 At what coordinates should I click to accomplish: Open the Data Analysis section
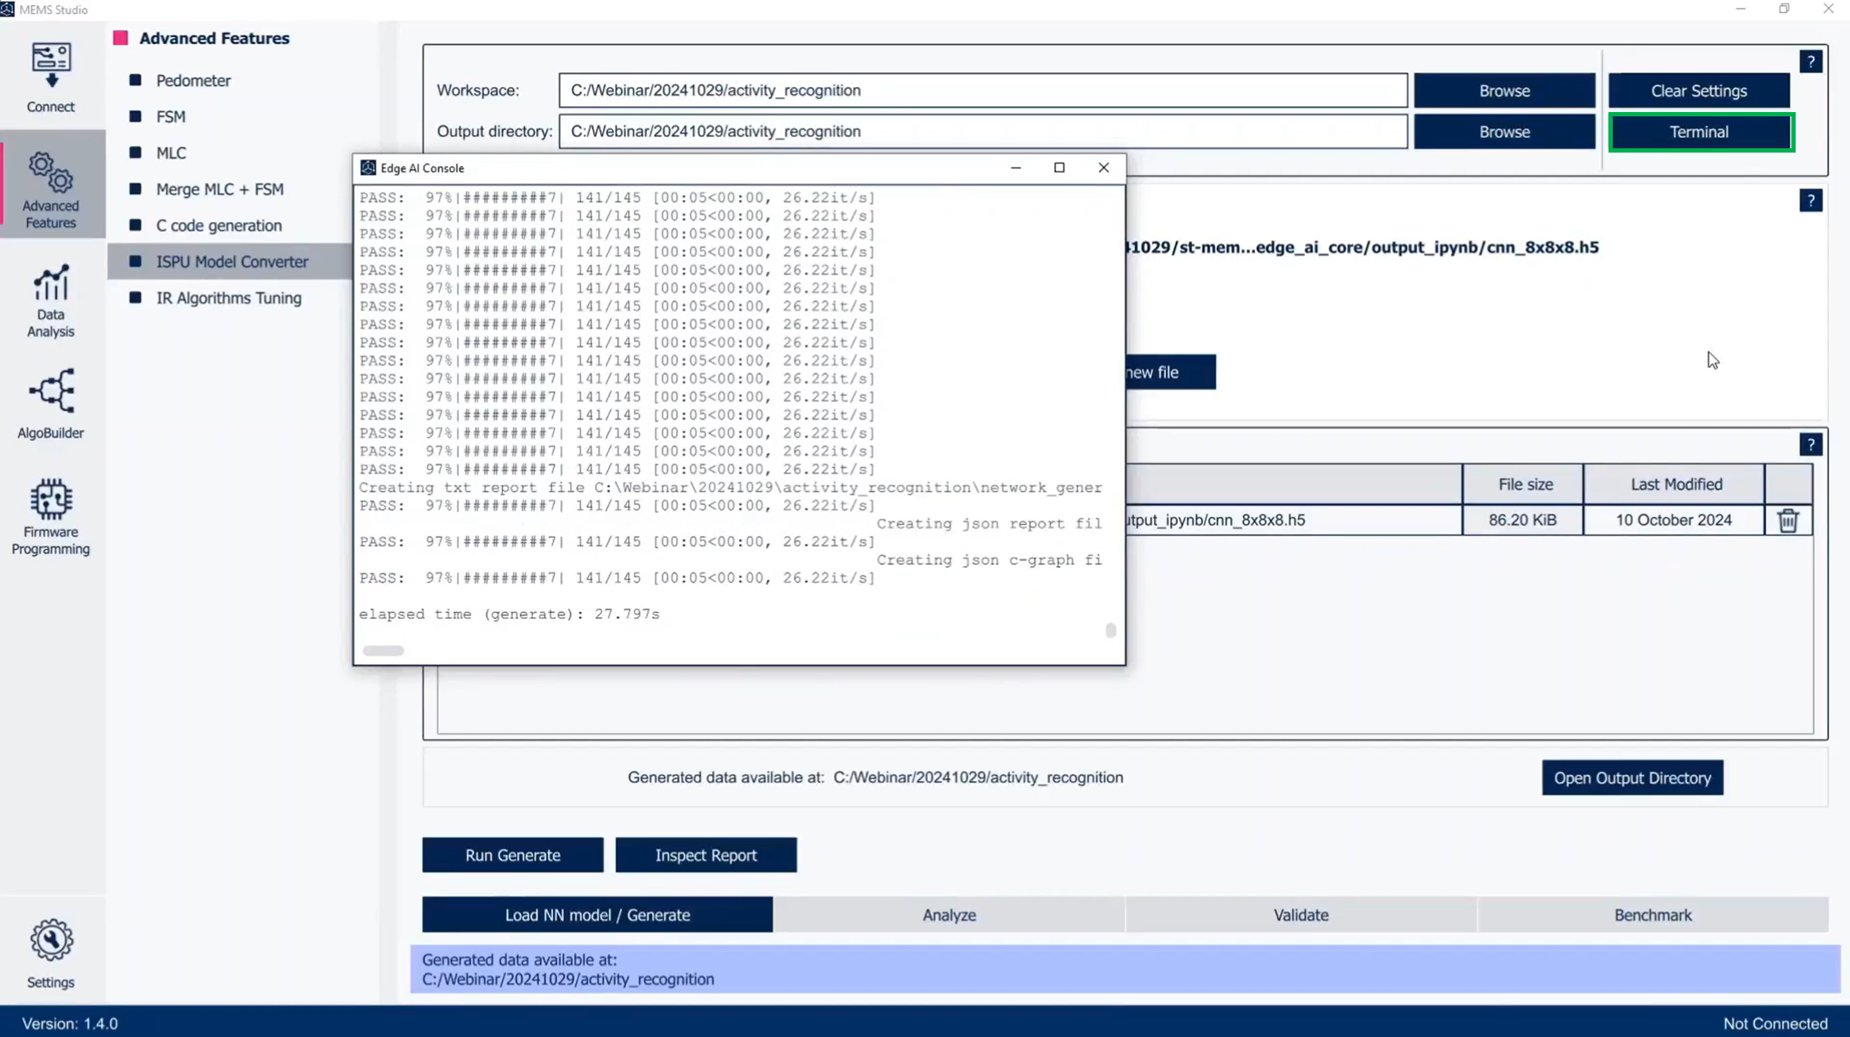point(50,299)
